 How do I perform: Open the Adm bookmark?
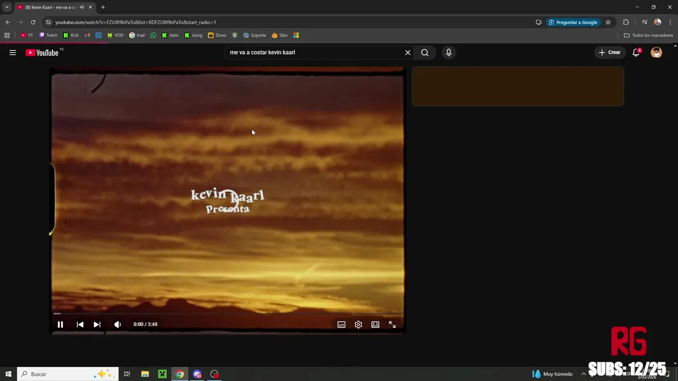[x=170, y=35]
